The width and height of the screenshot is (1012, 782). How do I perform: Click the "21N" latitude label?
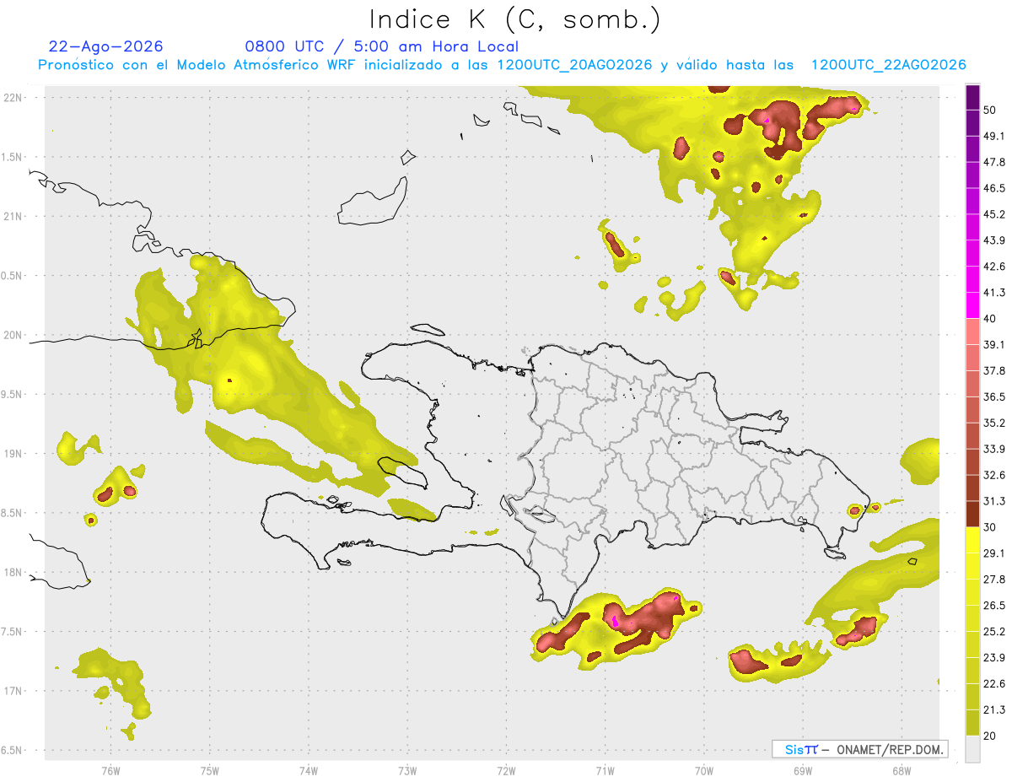(x=13, y=216)
